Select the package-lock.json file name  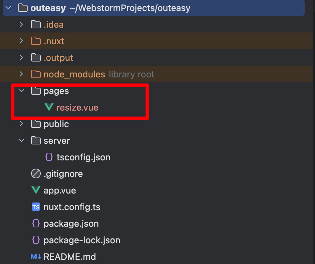click(x=82, y=240)
